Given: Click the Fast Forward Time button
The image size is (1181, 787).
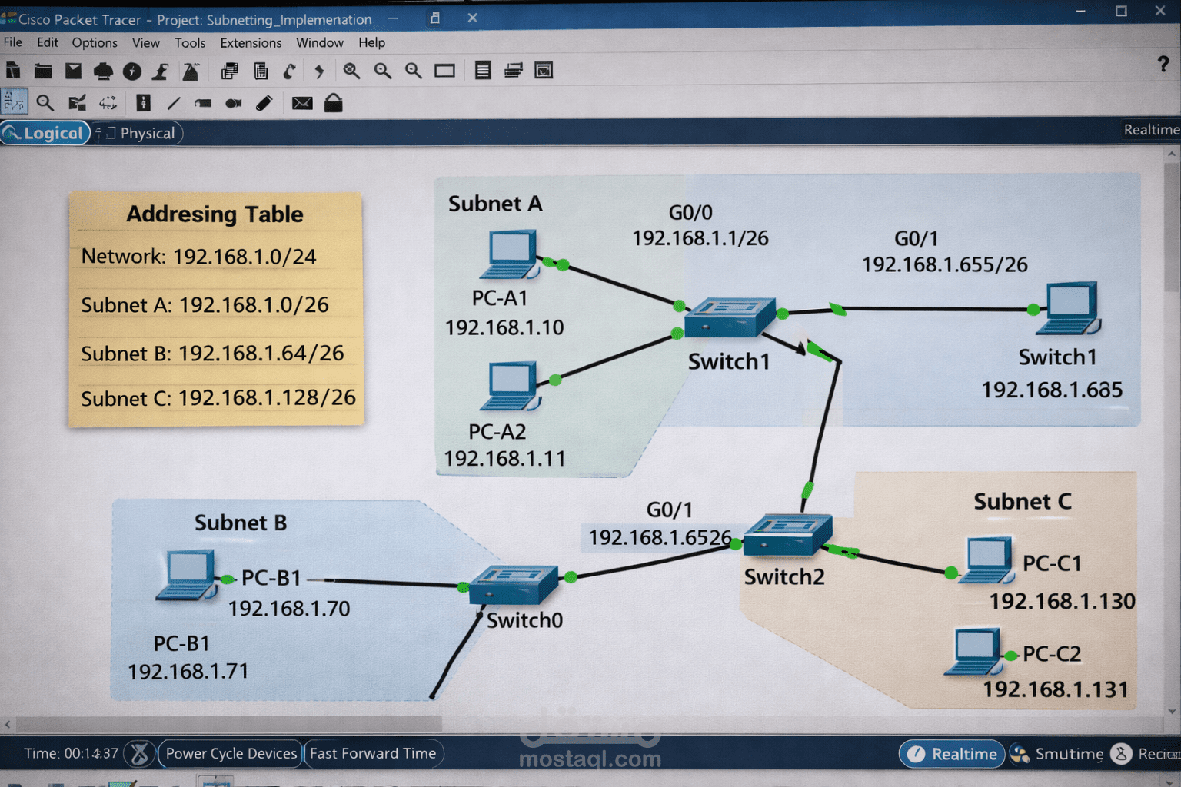Looking at the screenshot, I should [x=374, y=754].
